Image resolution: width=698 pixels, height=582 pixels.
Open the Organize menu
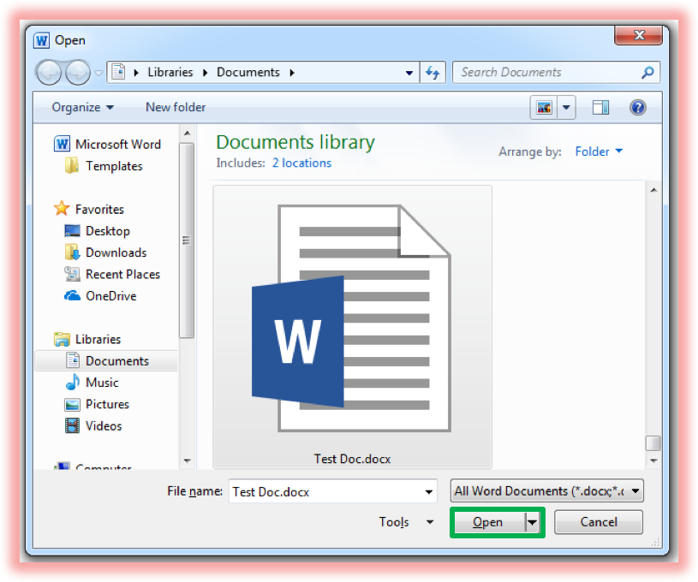[x=82, y=107]
